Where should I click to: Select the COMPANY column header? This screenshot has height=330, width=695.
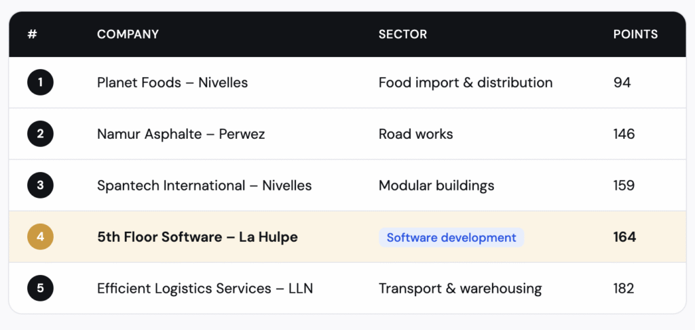pos(128,35)
